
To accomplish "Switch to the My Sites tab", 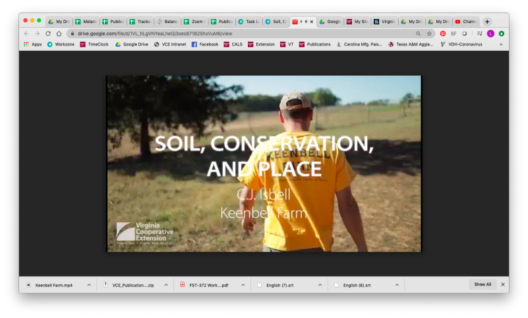I will coord(357,22).
